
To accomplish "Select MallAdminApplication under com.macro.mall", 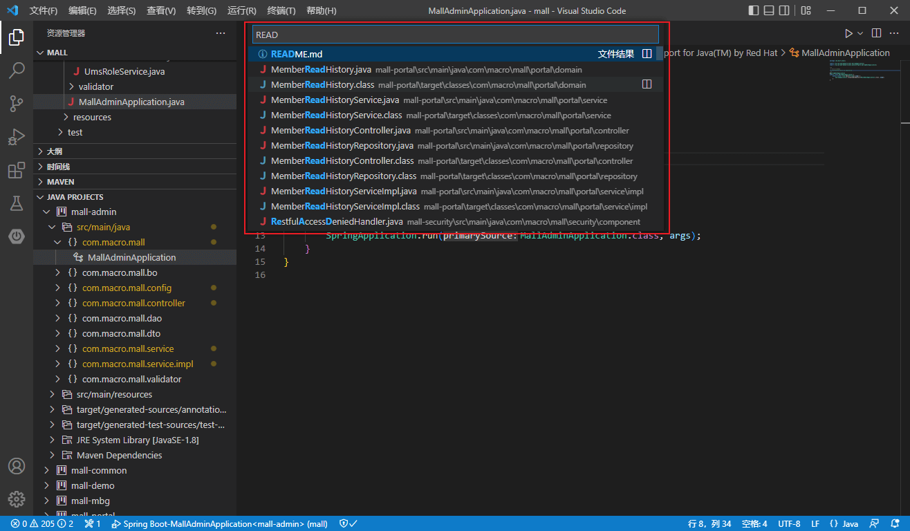I will tap(135, 257).
